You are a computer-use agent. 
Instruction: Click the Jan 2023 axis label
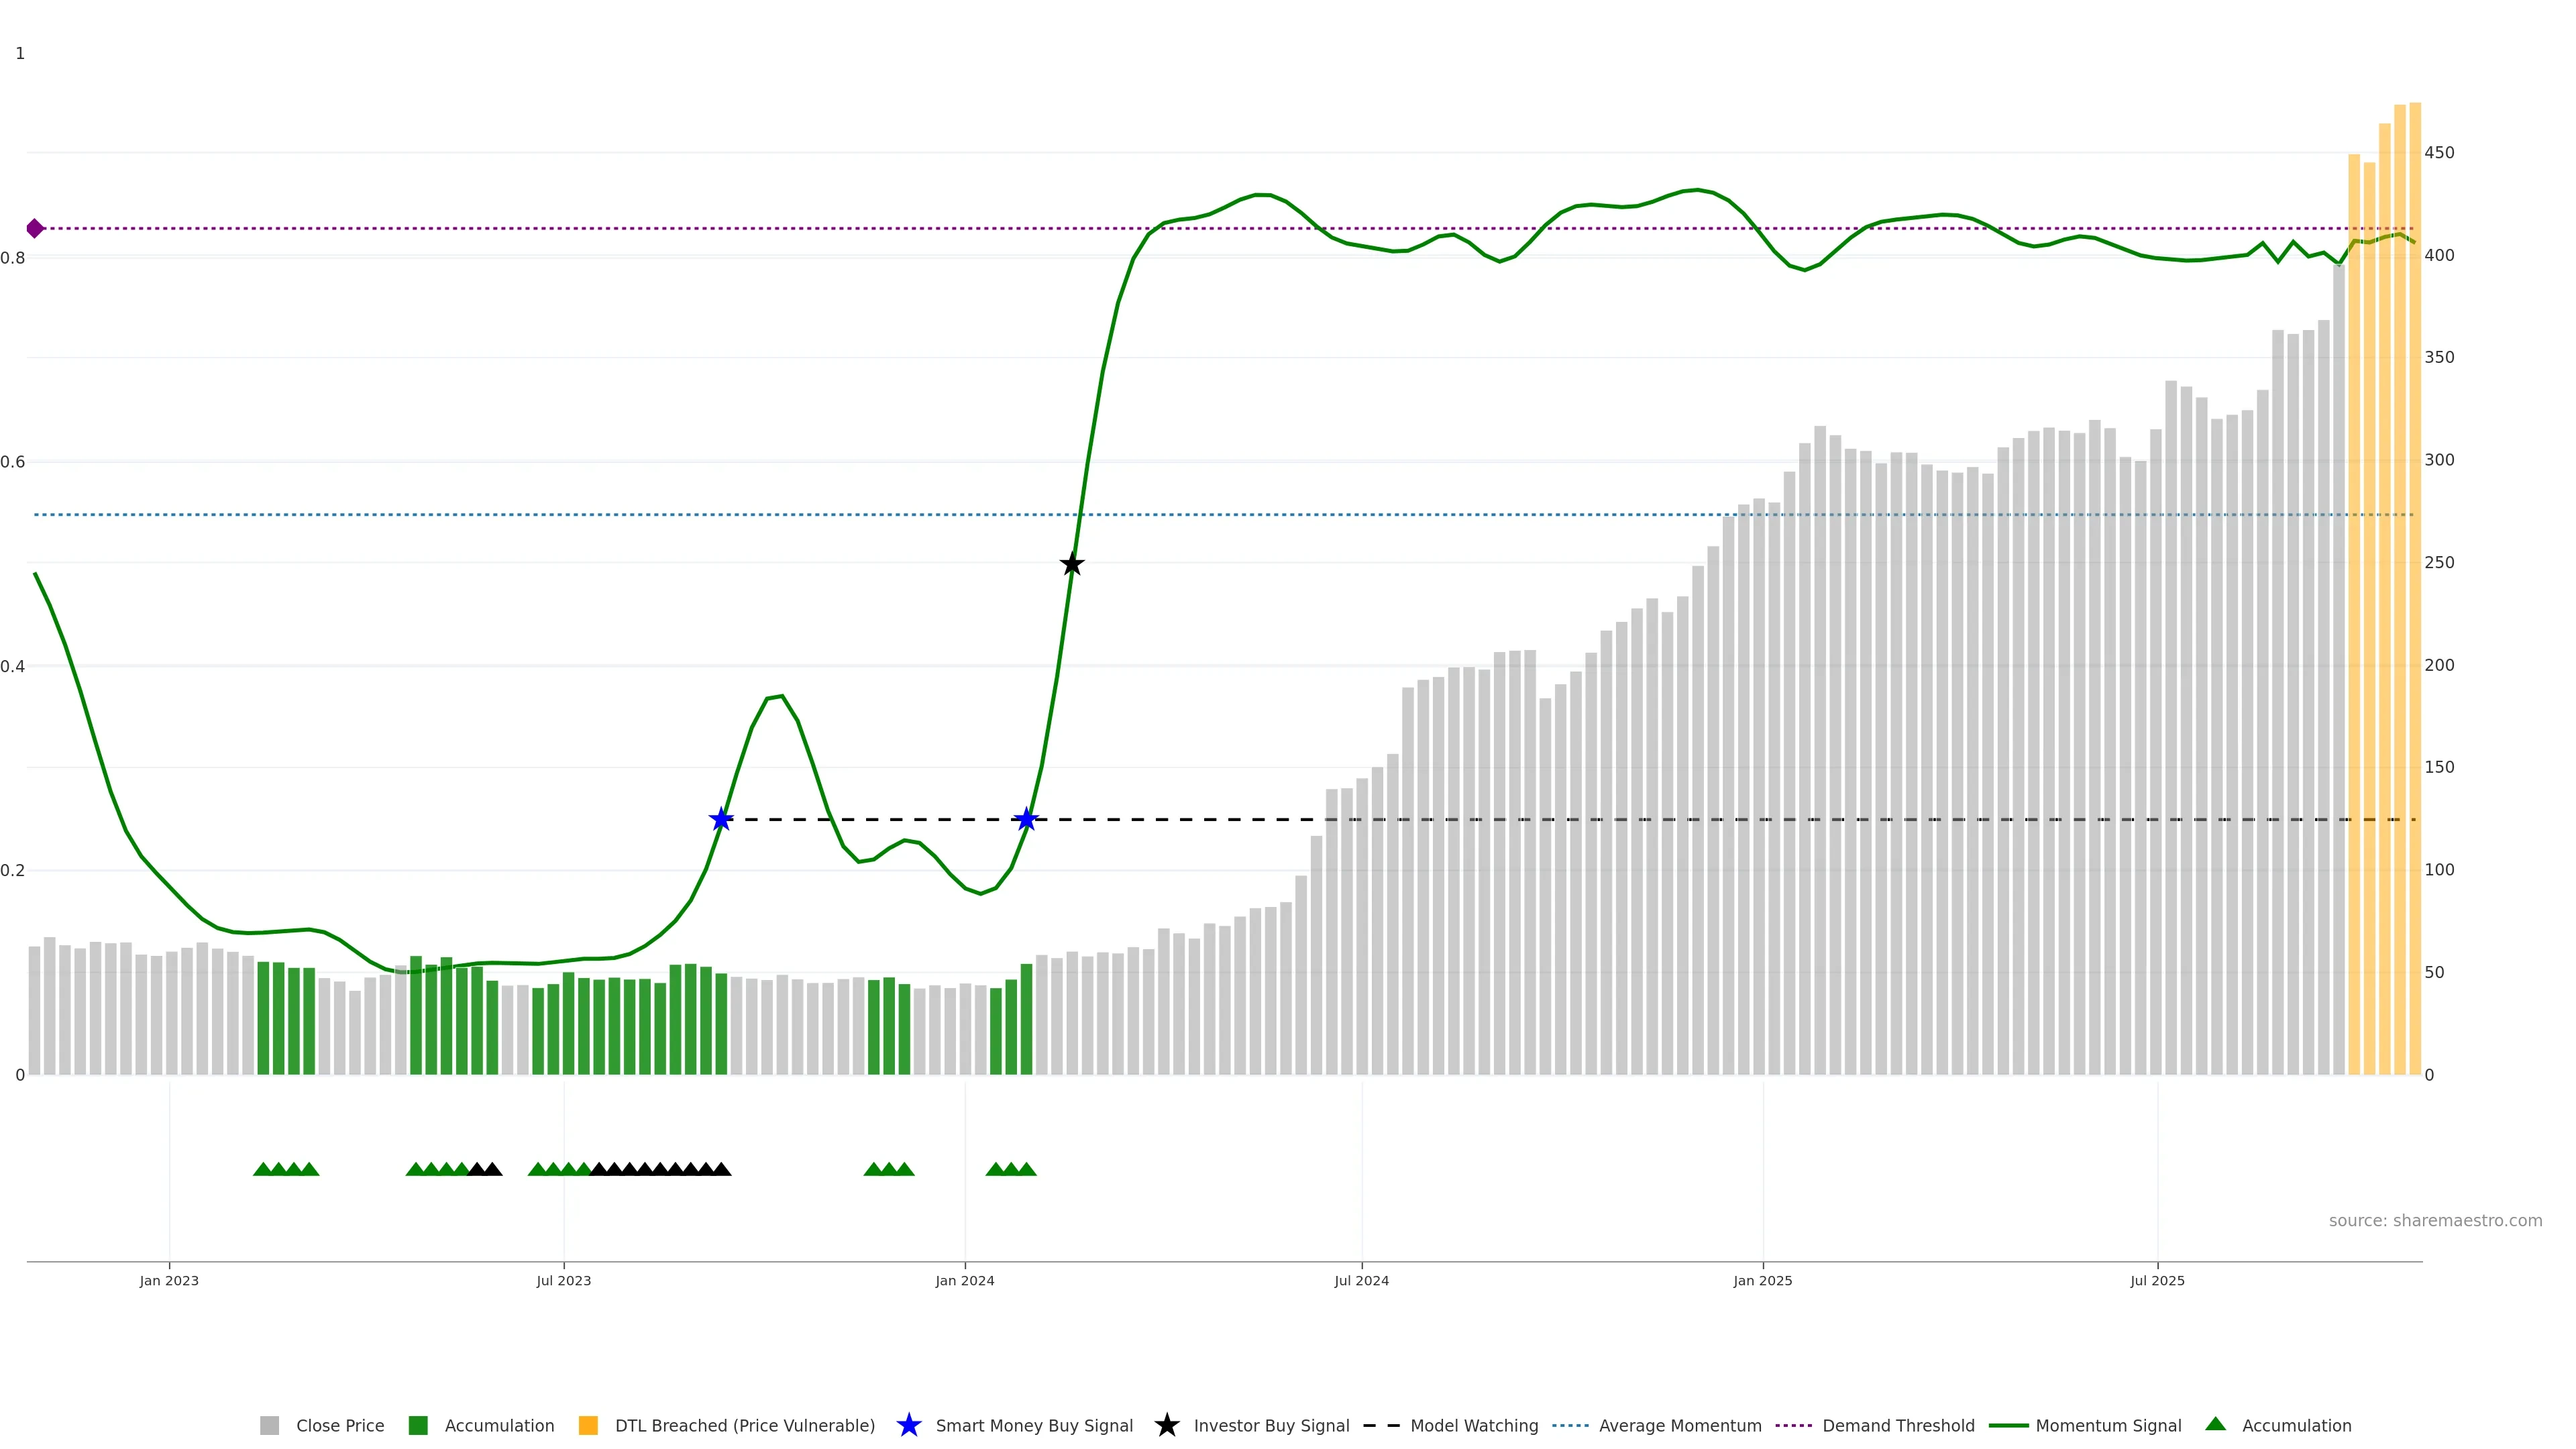pos(169,1280)
